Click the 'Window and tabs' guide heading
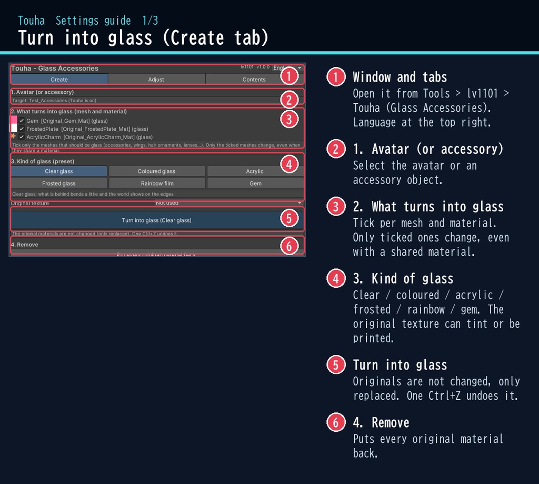 [400, 77]
